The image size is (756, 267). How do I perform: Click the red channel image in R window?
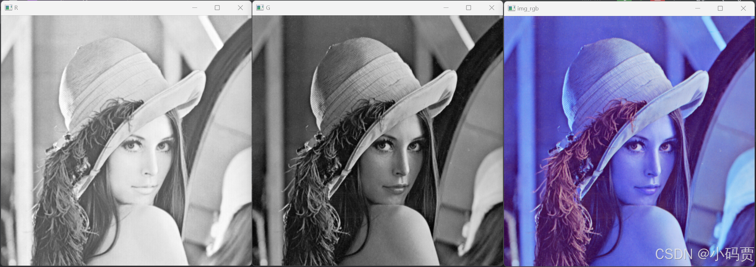(x=126, y=140)
